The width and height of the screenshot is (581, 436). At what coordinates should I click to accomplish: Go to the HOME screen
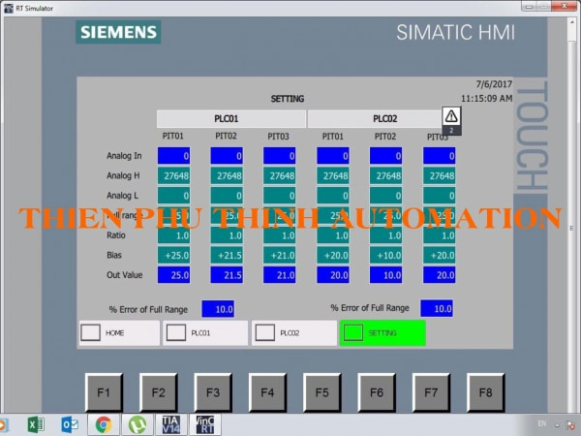118,332
